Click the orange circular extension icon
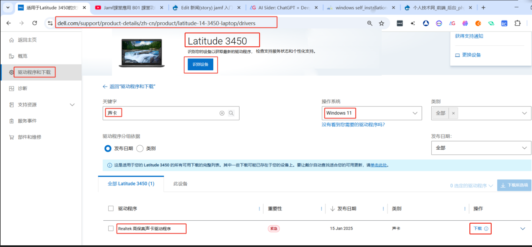Viewport: 532px width, 247px height. pyautogui.click(x=478, y=23)
